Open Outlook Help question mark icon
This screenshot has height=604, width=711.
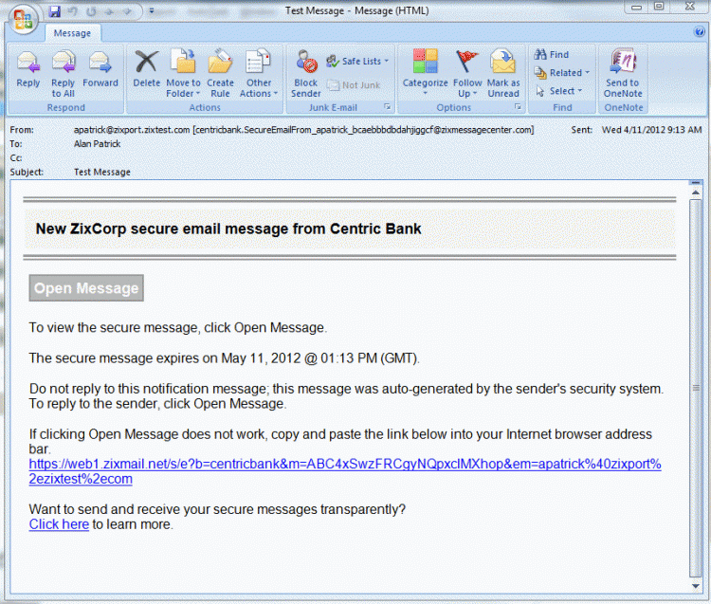coord(699,31)
